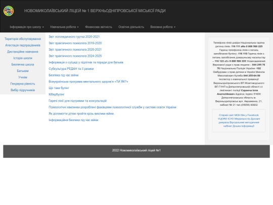Expand Виховна робота dropdown menu

coord(163,27)
